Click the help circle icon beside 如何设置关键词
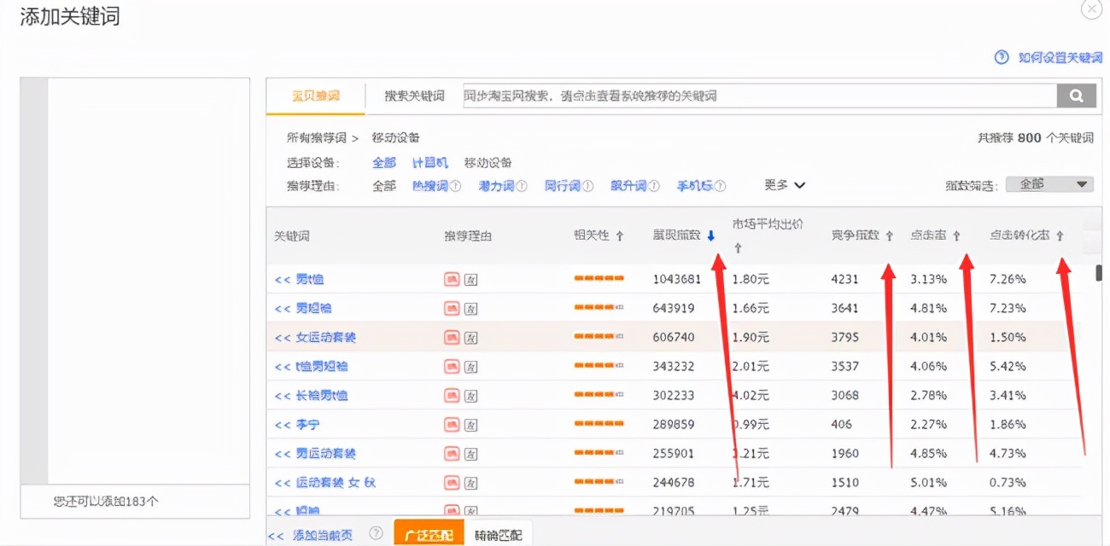The width and height of the screenshot is (1110, 546). pyautogui.click(x=1002, y=56)
